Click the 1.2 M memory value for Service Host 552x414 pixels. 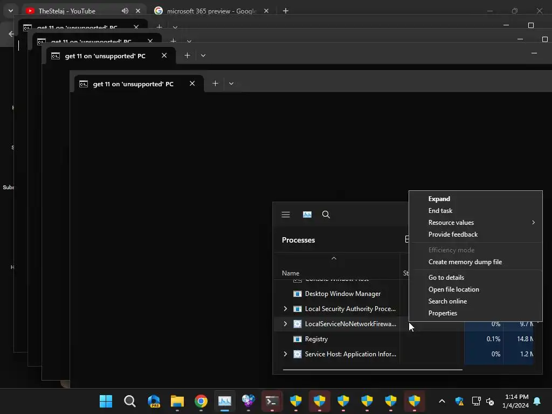click(x=526, y=354)
